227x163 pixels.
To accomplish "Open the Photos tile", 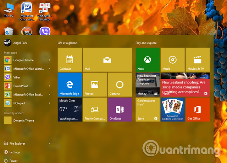I will click(95, 85).
